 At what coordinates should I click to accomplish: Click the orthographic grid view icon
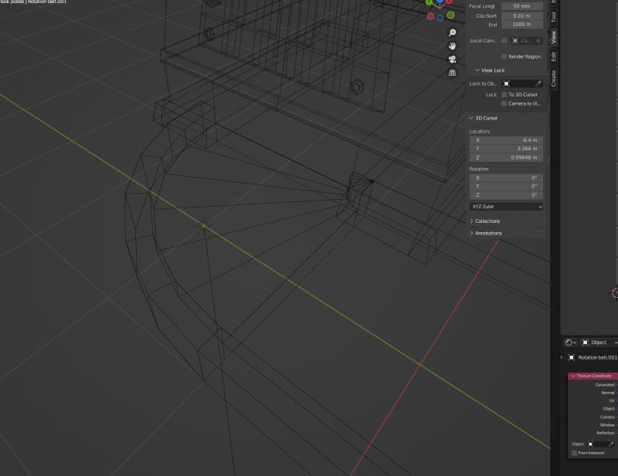point(452,73)
